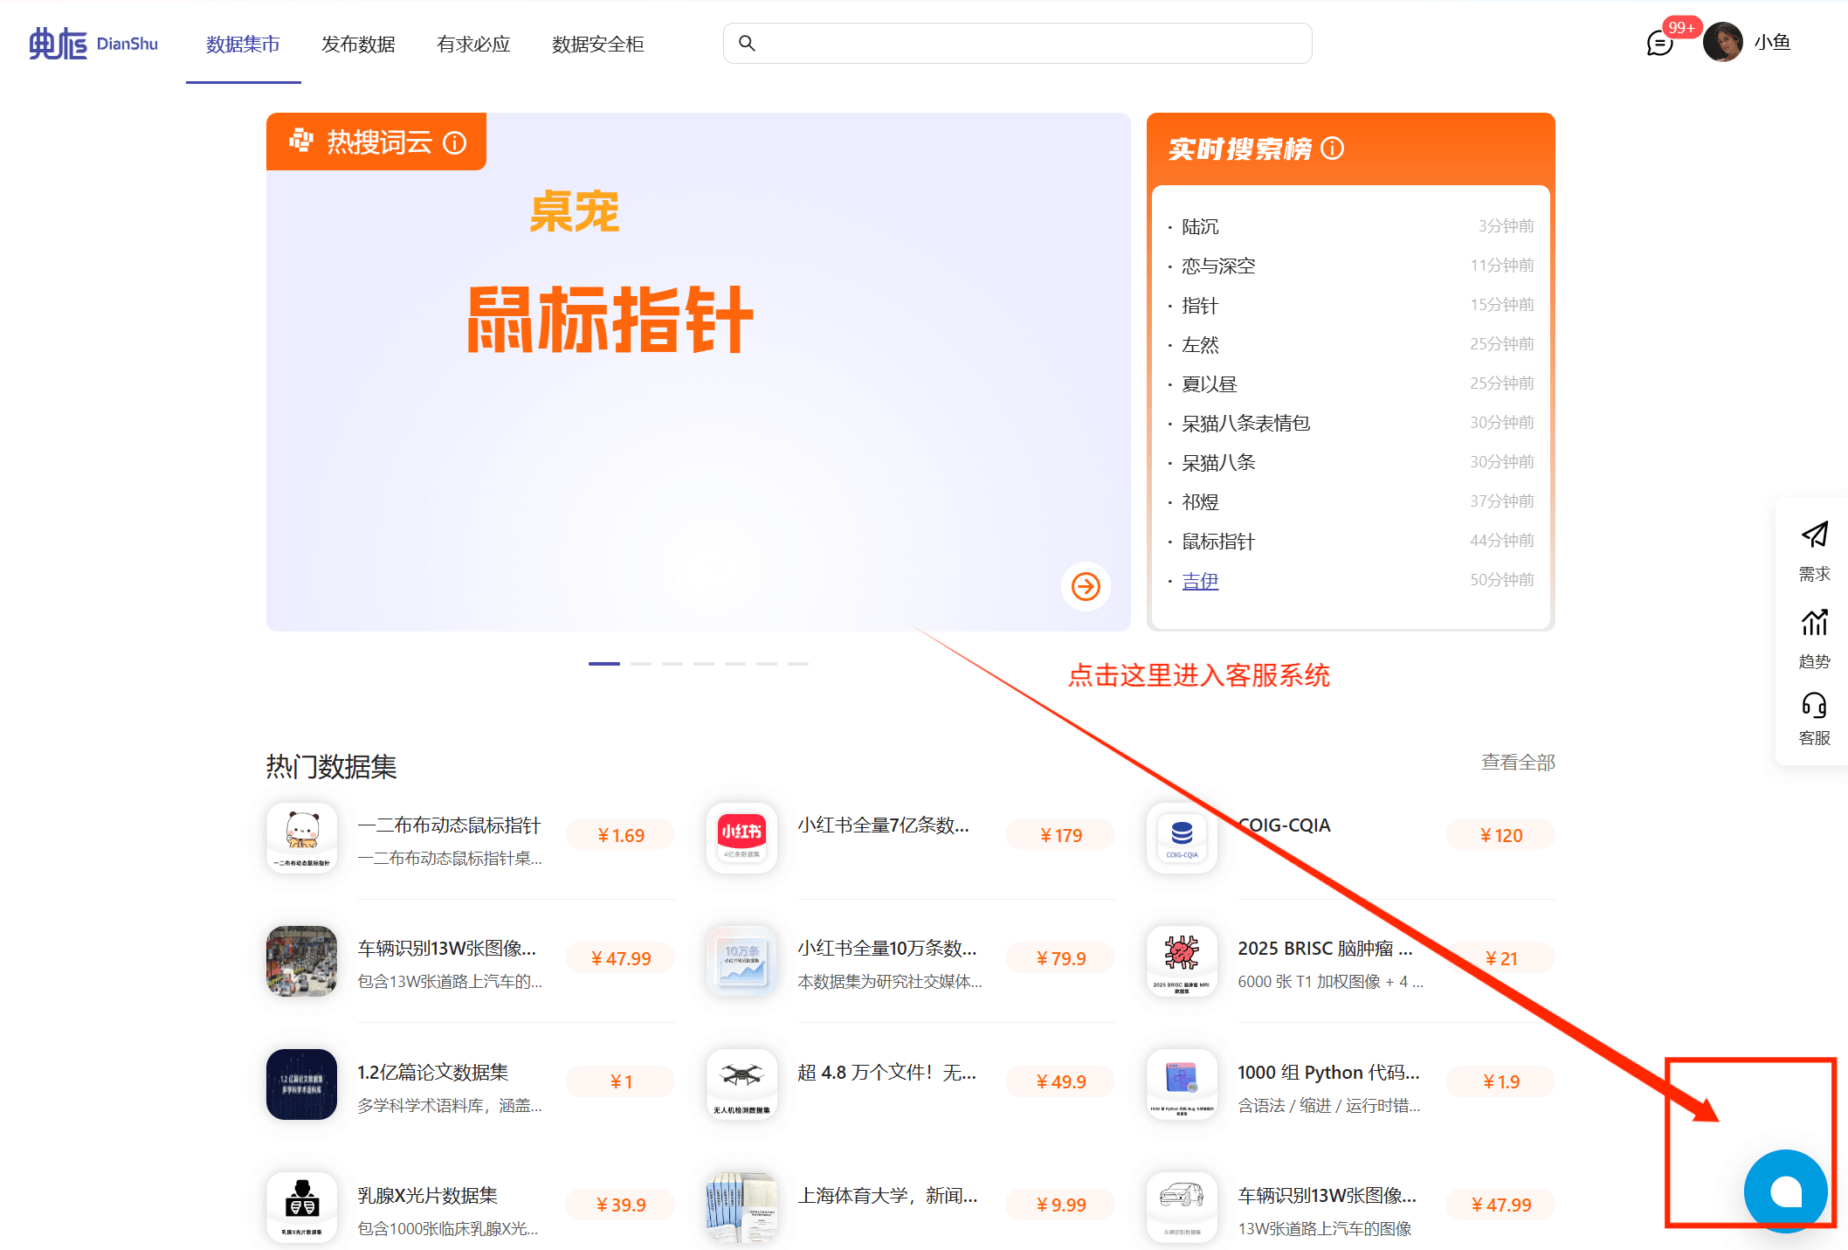The height and width of the screenshot is (1250, 1848).
Task: Click the DianShu logo
Action: (x=93, y=43)
